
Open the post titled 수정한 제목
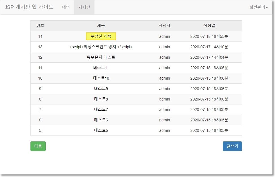101,36
